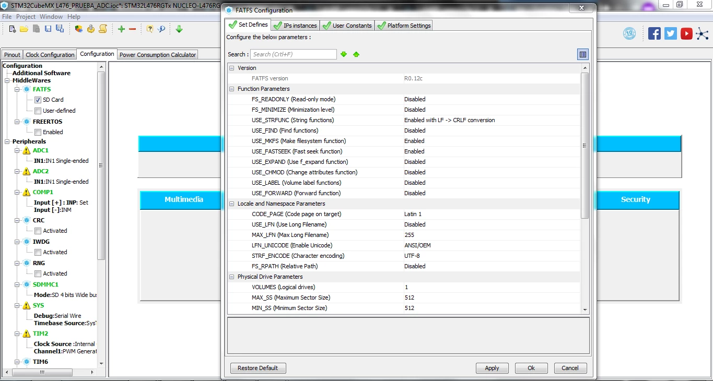The image size is (713, 381).
Task: Open the project settings scroll icon
Action: click(103, 29)
